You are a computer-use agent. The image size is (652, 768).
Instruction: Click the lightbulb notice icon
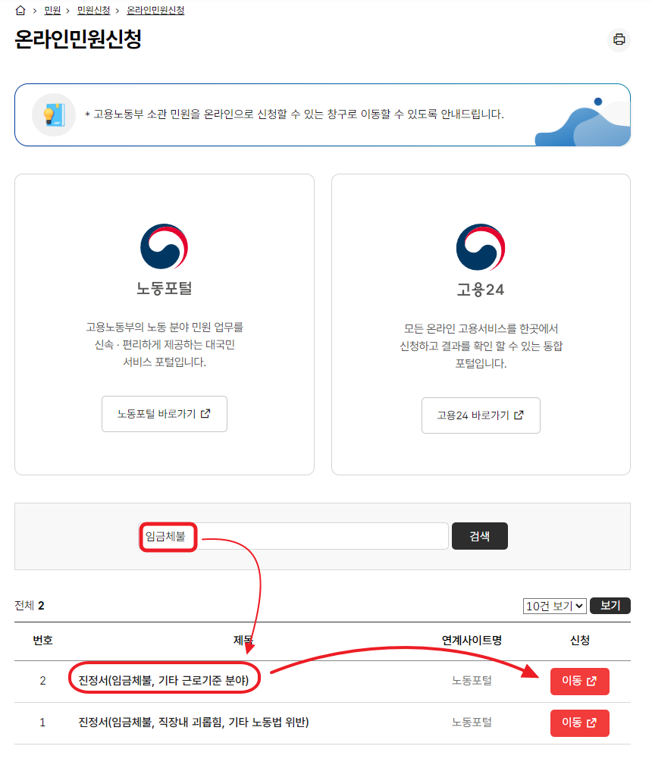(54, 114)
